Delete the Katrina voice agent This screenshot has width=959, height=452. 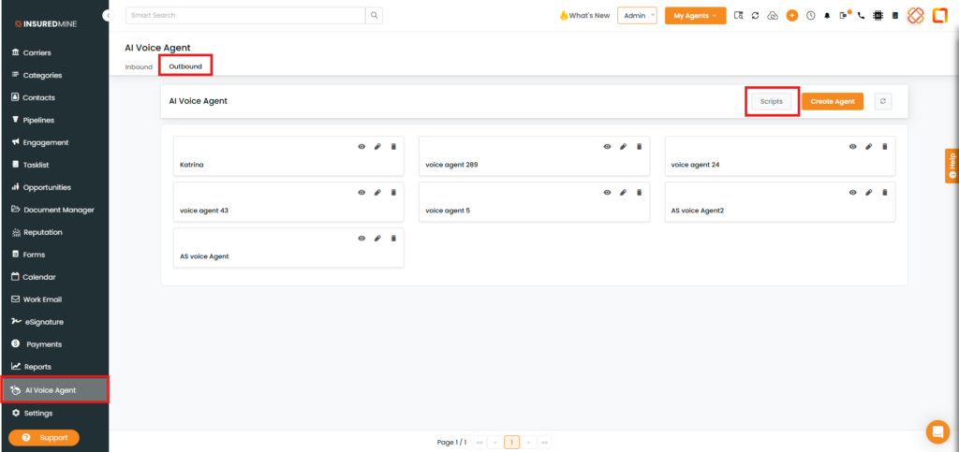(x=393, y=147)
